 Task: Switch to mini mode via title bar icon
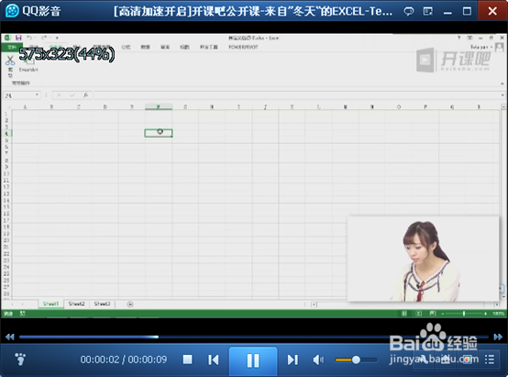point(428,12)
